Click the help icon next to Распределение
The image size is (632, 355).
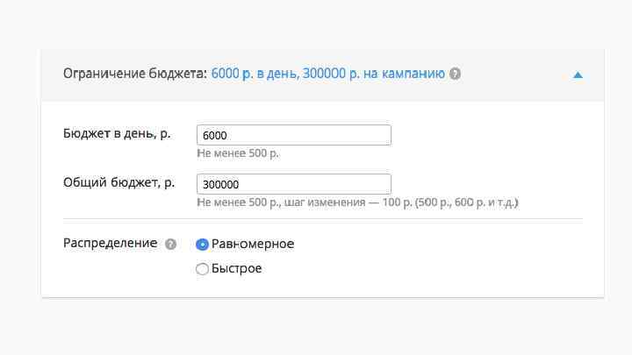click(170, 245)
